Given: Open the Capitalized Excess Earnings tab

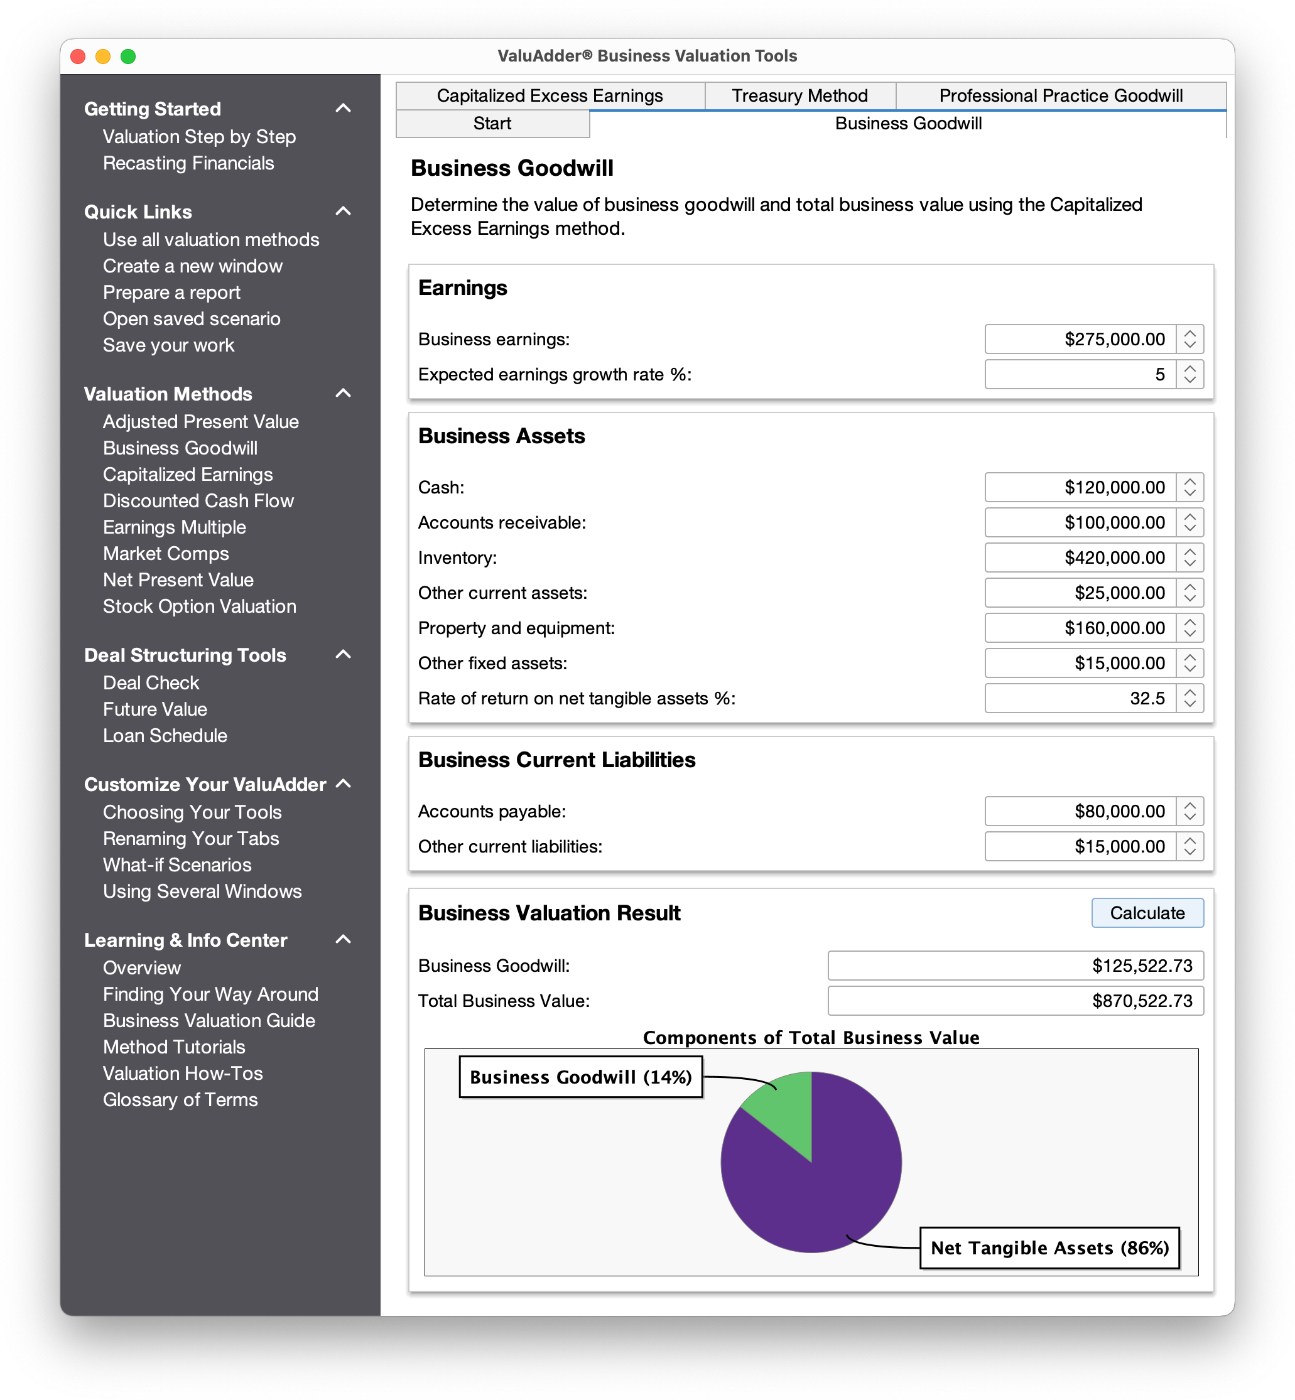Looking at the screenshot, I should pos(550,95).
